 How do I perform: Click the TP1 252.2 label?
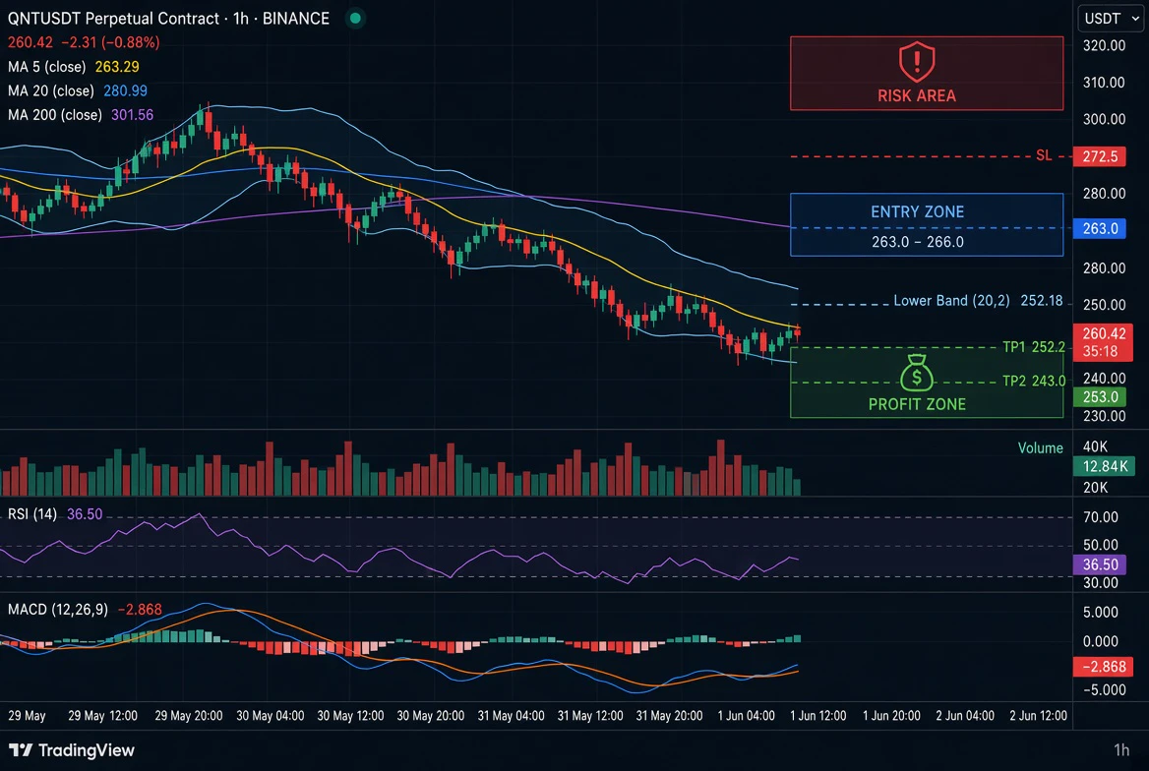pyautogui.click(x=1034, y=347)
